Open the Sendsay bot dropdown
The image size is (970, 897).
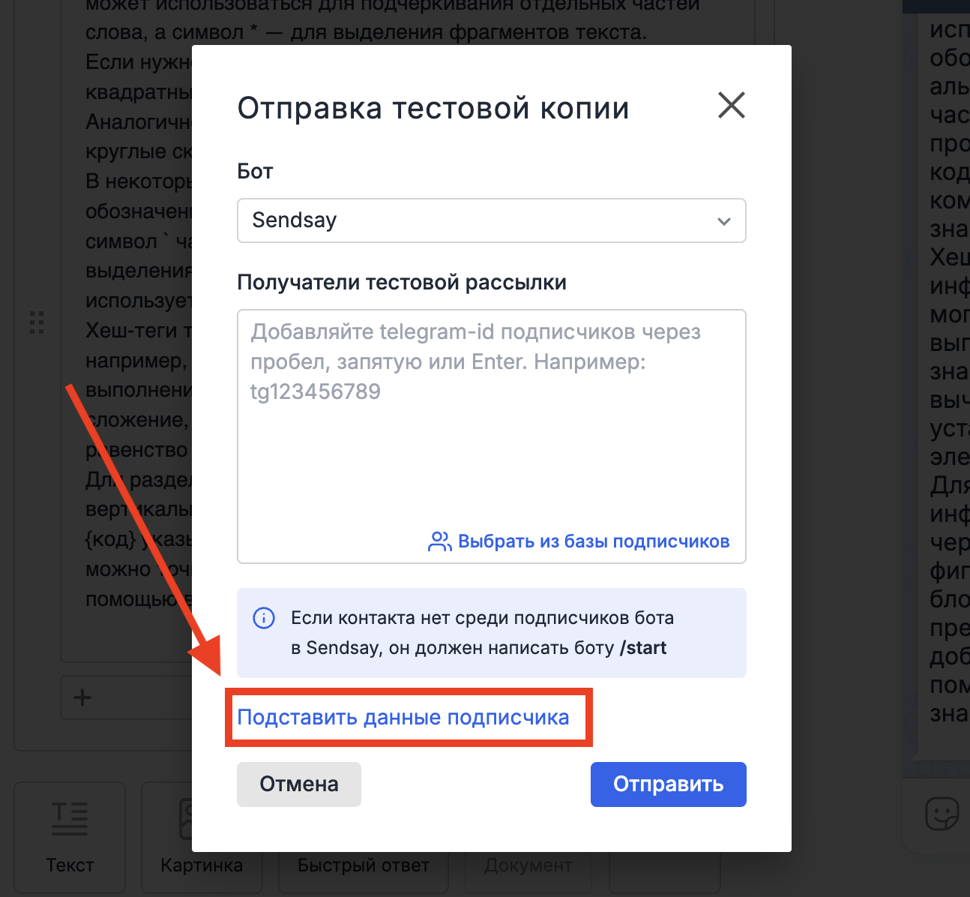coord(491,220)
